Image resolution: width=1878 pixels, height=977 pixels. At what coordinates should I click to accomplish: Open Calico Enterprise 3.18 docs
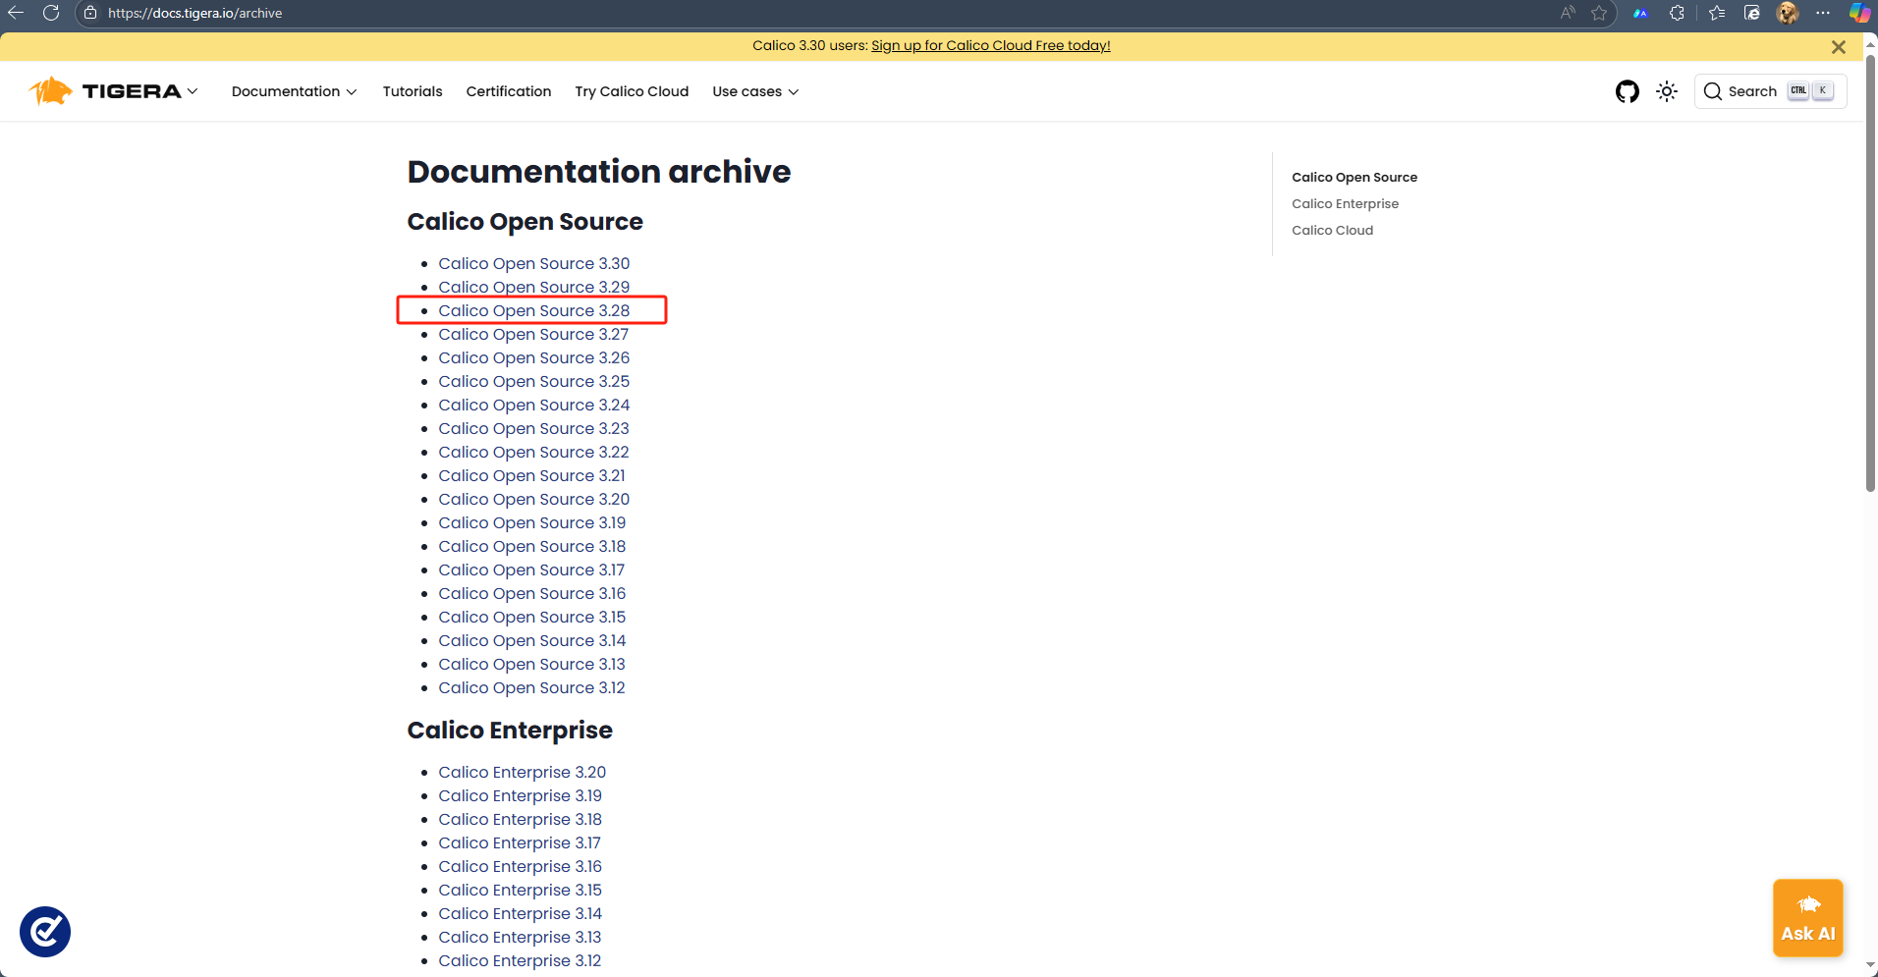[x=520, y=819]
